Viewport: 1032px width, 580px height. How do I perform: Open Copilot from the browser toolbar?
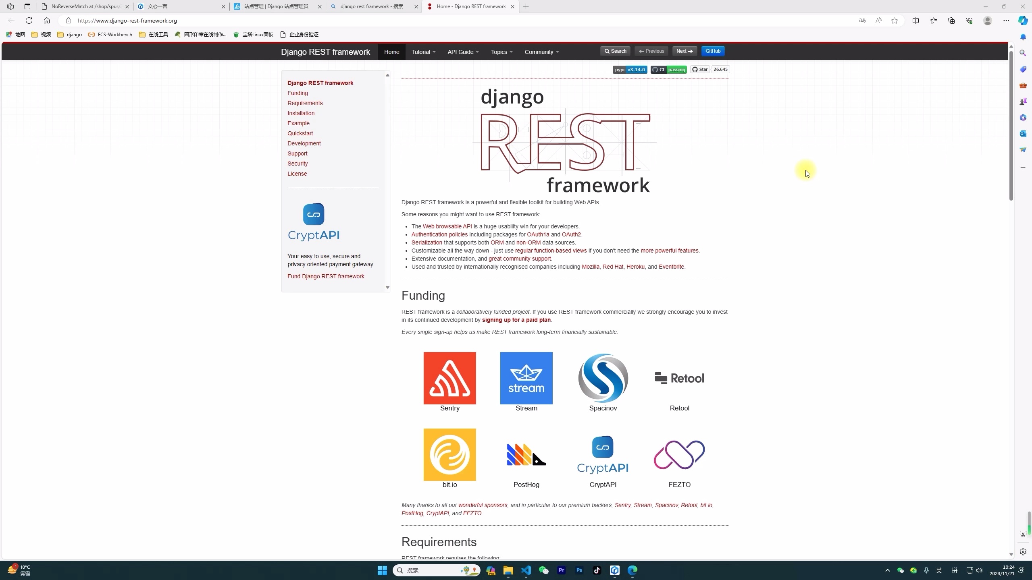1022,21
